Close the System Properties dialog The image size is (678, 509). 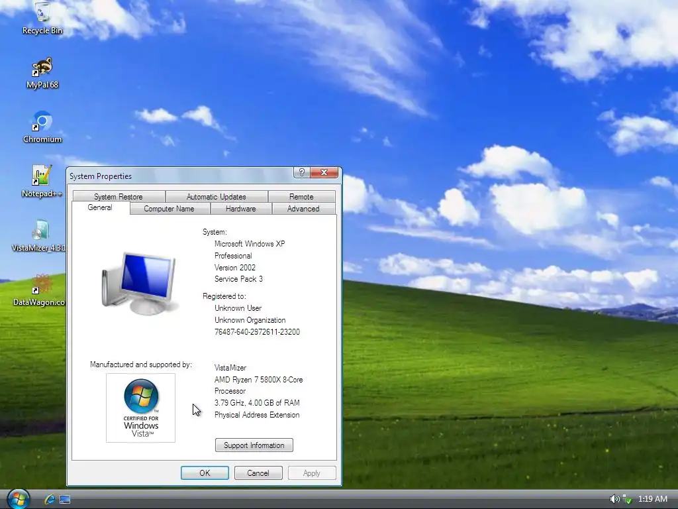click(x=324, y=172)
